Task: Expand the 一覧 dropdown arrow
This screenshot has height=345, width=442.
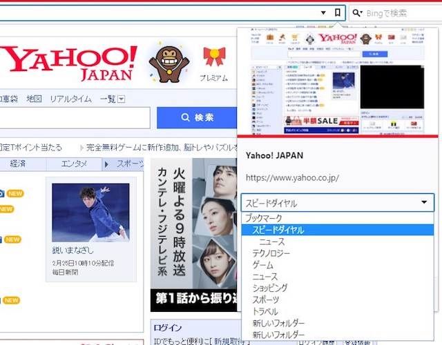Action: click(x=121, y=99)
